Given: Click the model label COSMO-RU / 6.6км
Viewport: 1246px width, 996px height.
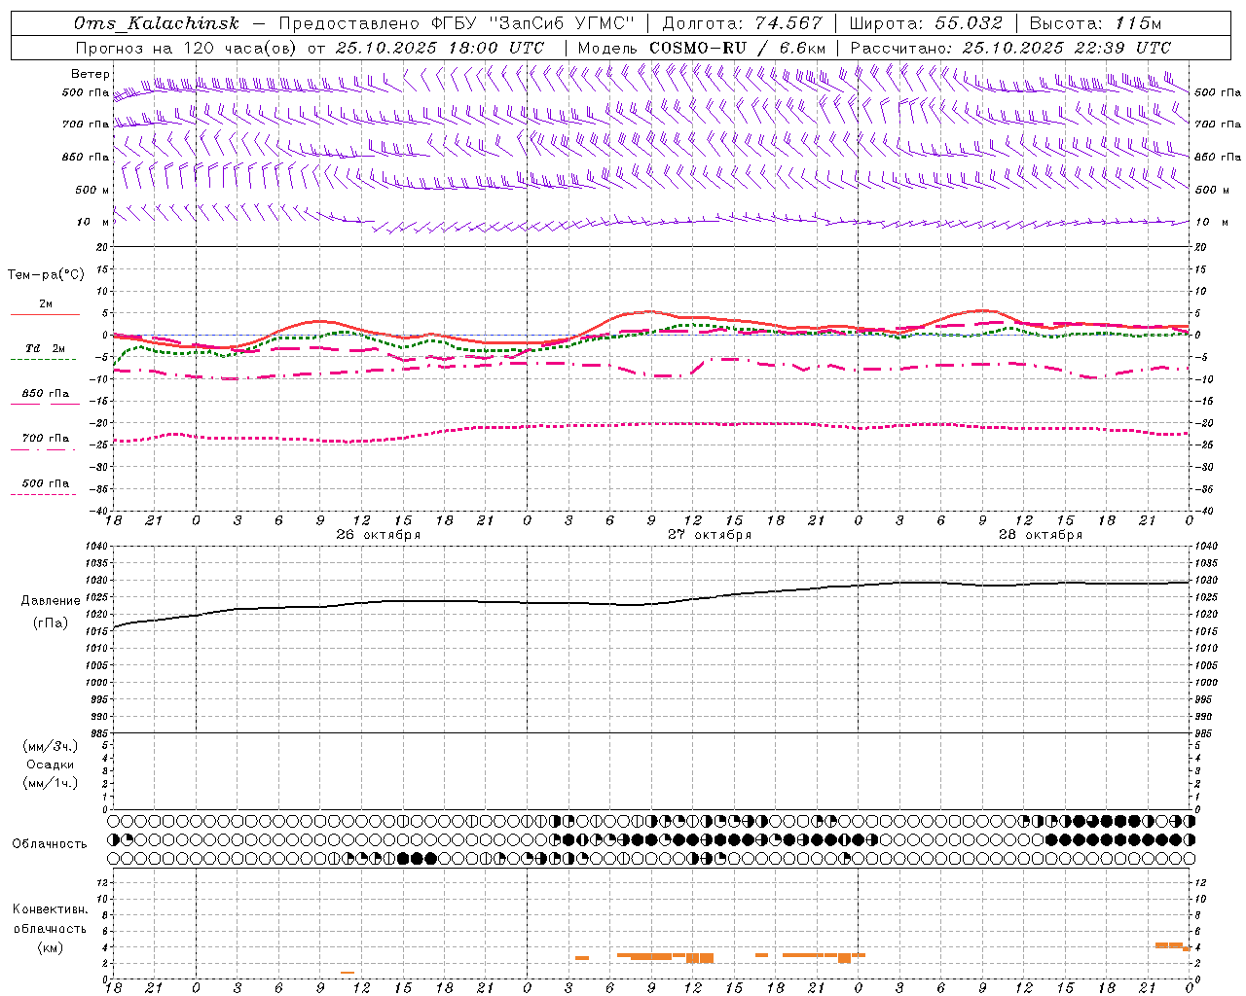Looking at the screenshot, I should click(738, 48).
